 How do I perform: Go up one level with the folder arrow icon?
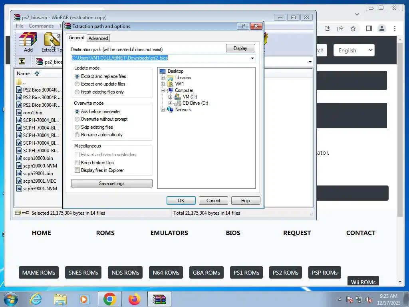click(x=22, y=61)
